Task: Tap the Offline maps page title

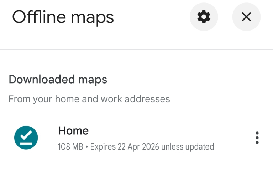Action: 63,17
